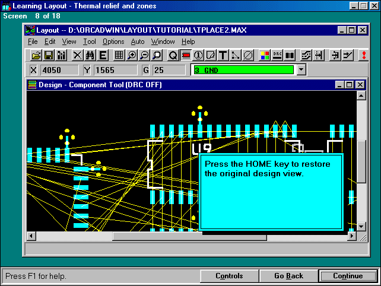Open the spreadsheet grid icon
The image size is (381, 286).
point(119,55)
